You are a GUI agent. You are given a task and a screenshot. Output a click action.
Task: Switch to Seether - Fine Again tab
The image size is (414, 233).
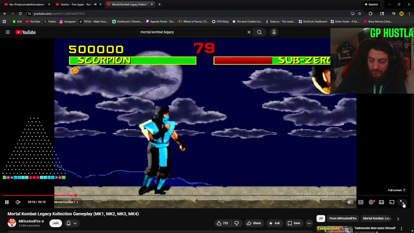click(76, 5)
